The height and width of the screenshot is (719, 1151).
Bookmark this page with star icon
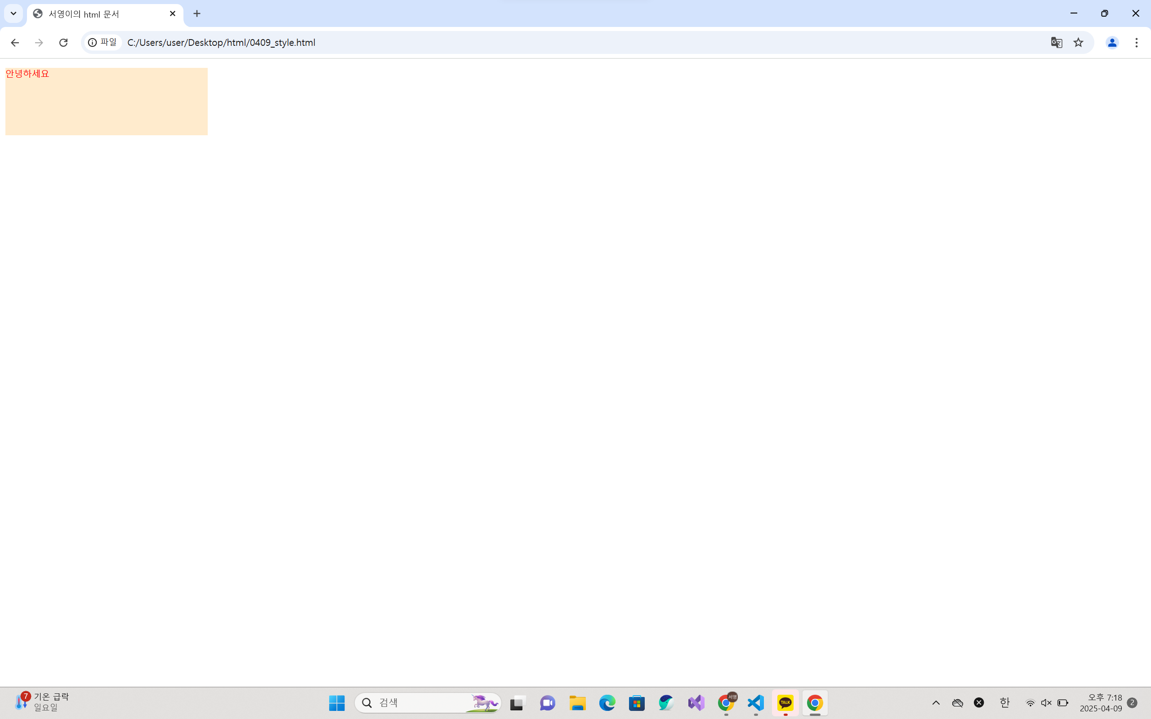[1078, 43]
